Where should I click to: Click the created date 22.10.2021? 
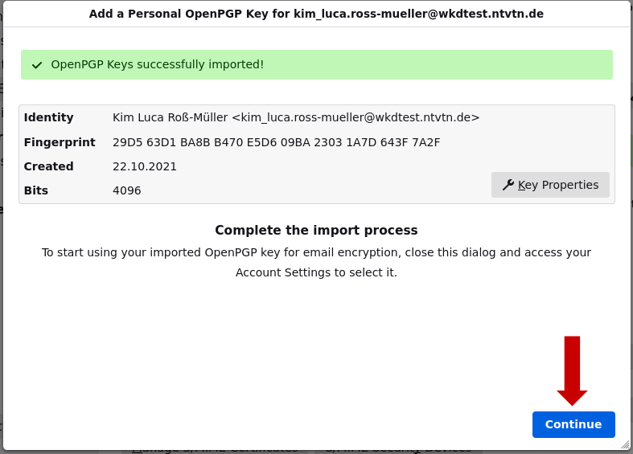pyautogui.click(x=145, y=166)
